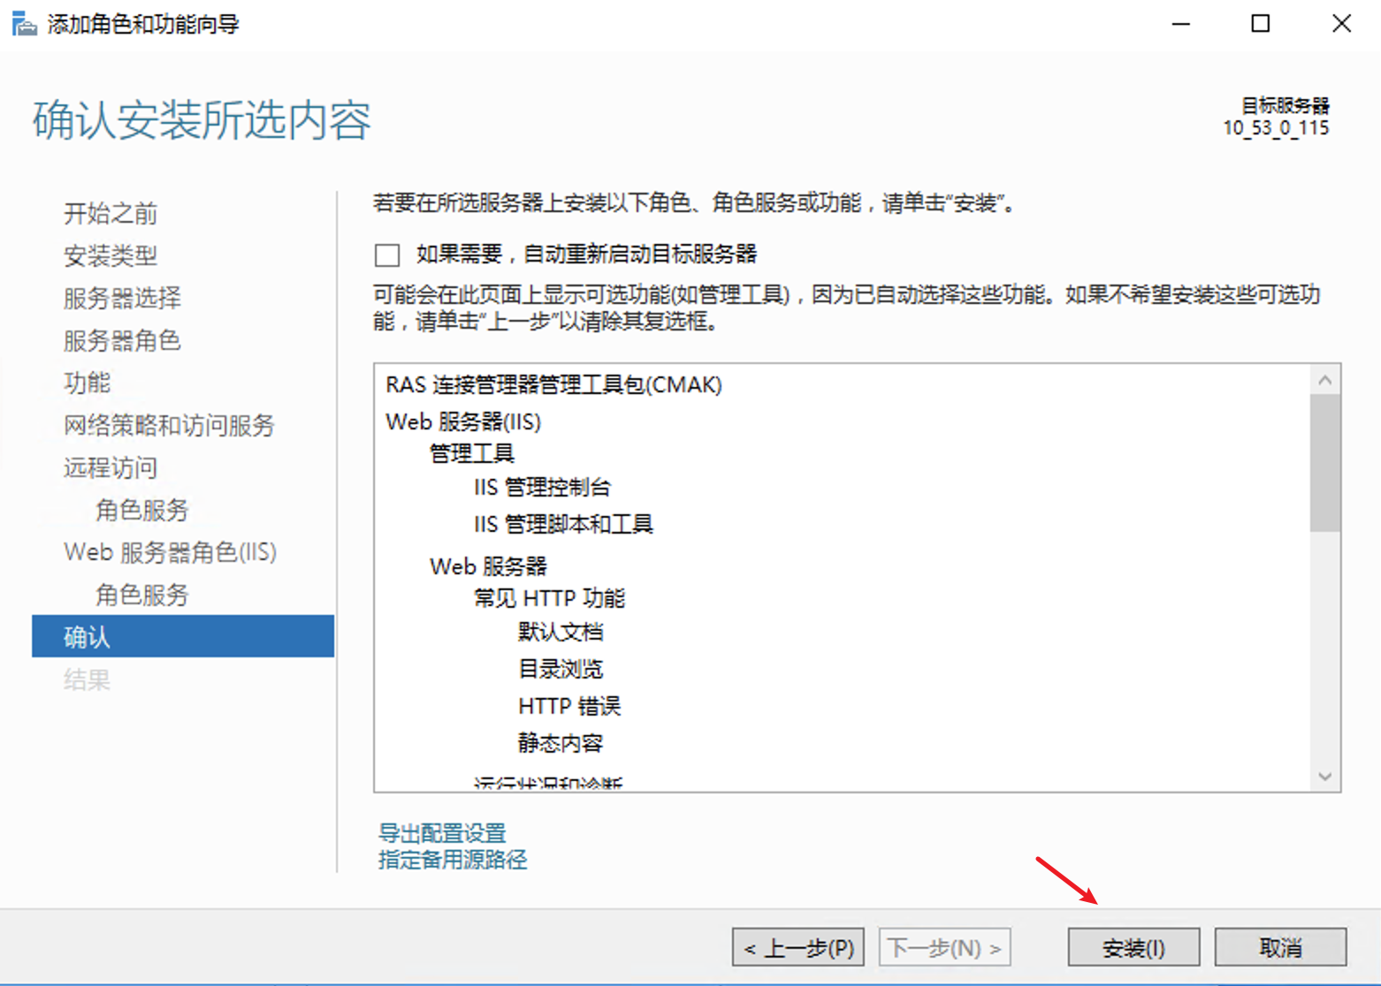Select IIS 管理控制台 in the feature list
Viewport: 1381px width, 986px height.
[542, 487]
